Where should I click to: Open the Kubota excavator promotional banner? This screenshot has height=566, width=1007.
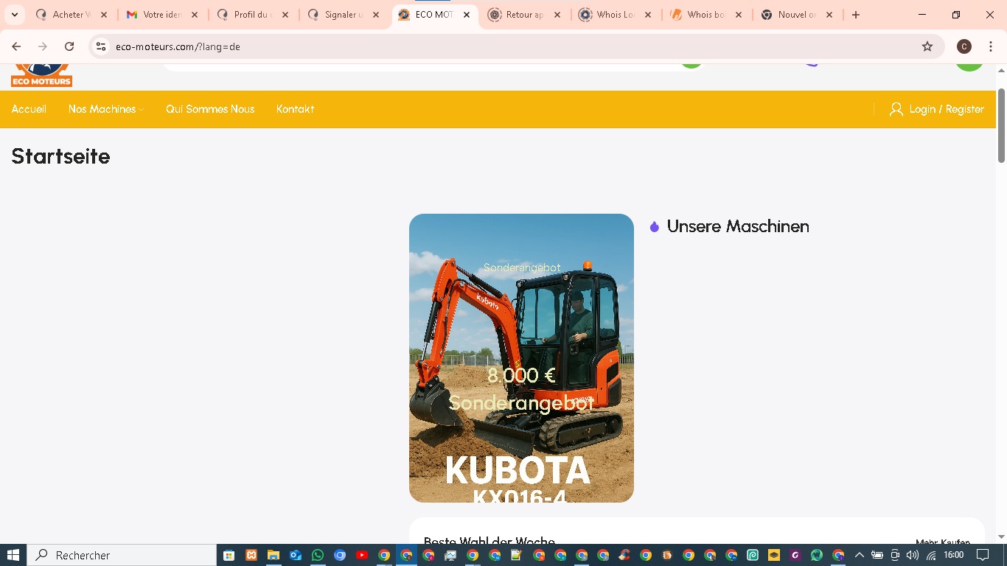[x=521, y=358]
